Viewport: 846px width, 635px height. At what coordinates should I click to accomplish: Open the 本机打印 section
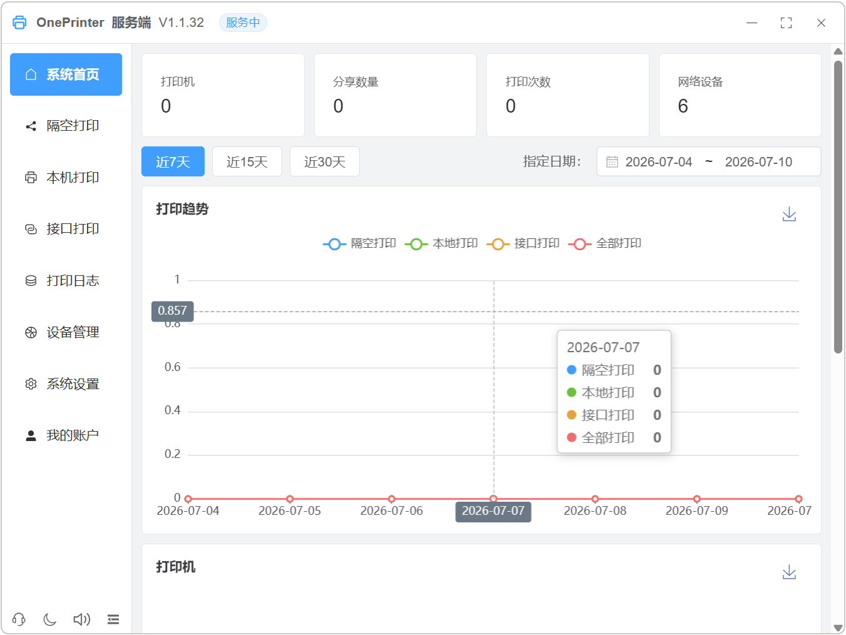pos(66,178)
